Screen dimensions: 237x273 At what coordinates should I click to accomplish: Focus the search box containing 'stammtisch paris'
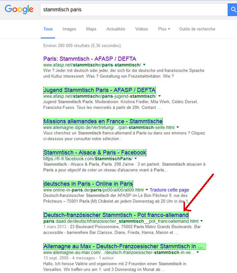134,10
